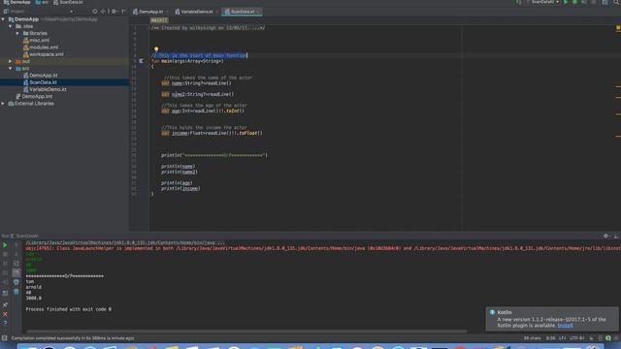Click the main() breadcrumb above the editor

(159, 20)
